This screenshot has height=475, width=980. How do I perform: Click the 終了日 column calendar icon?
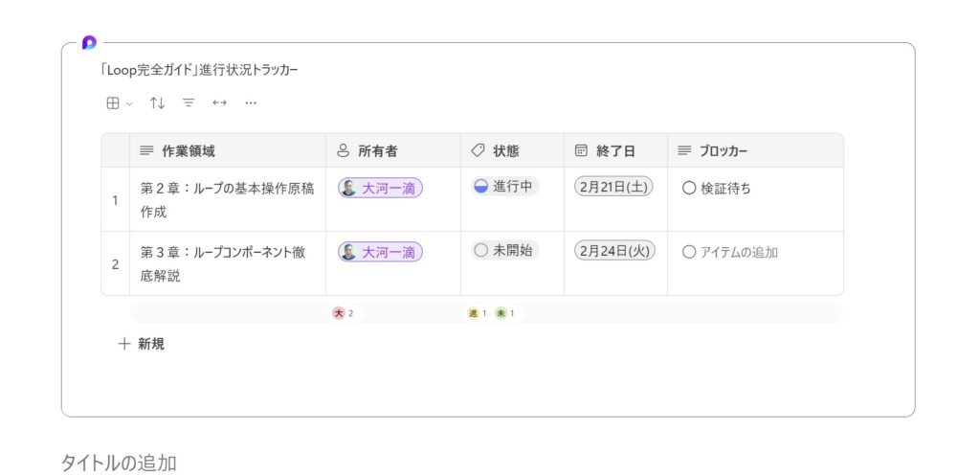(581, 150)
